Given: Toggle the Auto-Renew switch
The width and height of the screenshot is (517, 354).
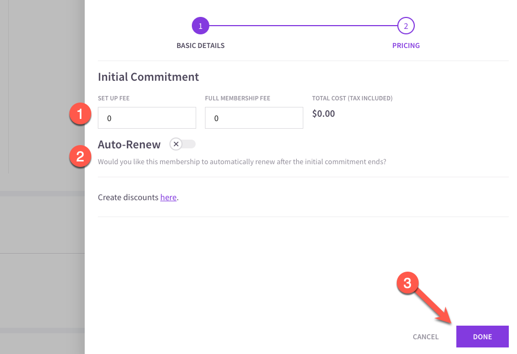Looking at the screenshot, I should 183,144.
